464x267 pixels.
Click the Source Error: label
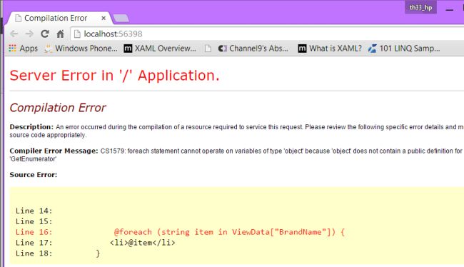point(33,175)
